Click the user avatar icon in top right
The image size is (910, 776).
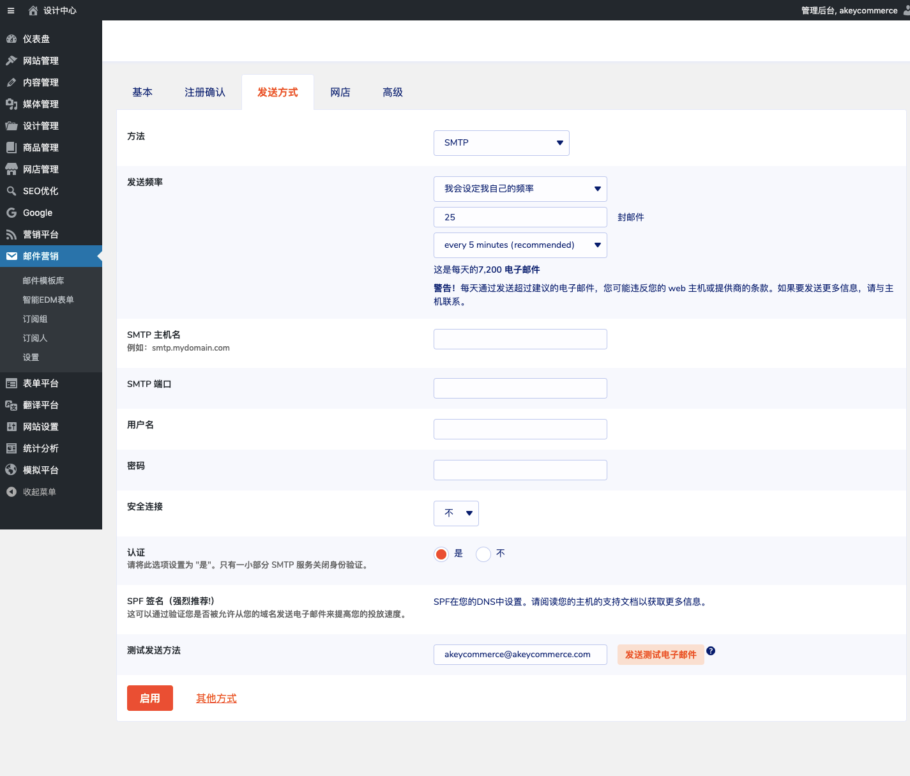[906, 10]
